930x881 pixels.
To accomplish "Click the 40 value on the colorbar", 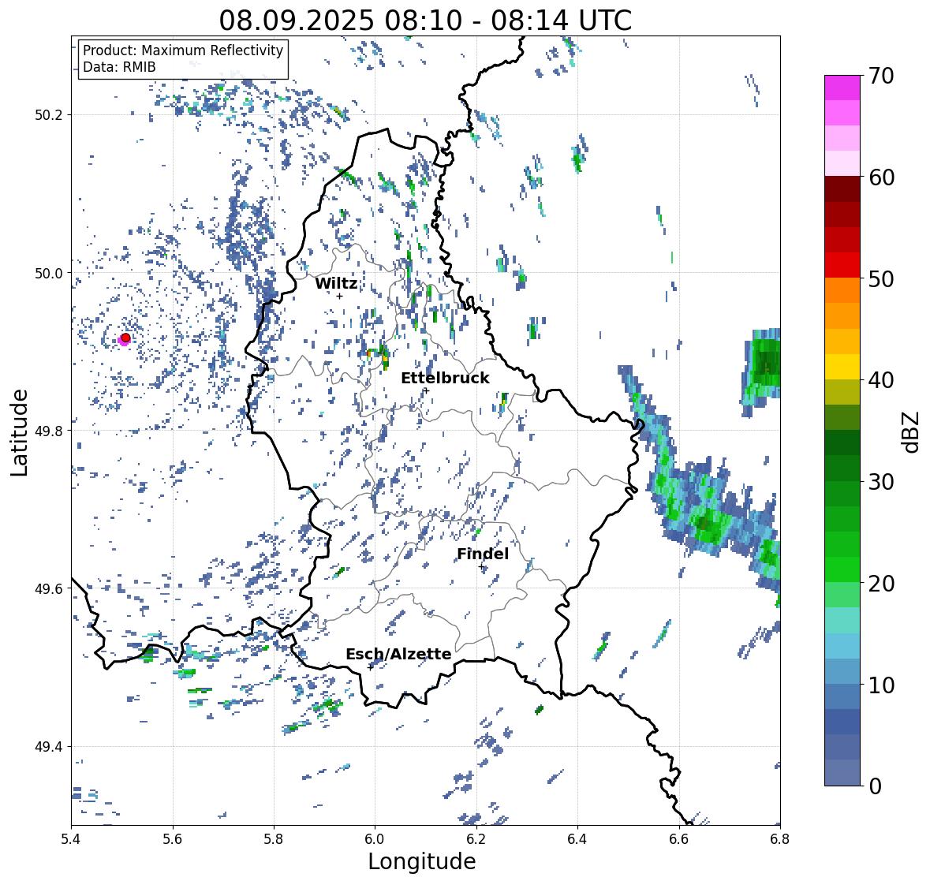I will 881,380.
